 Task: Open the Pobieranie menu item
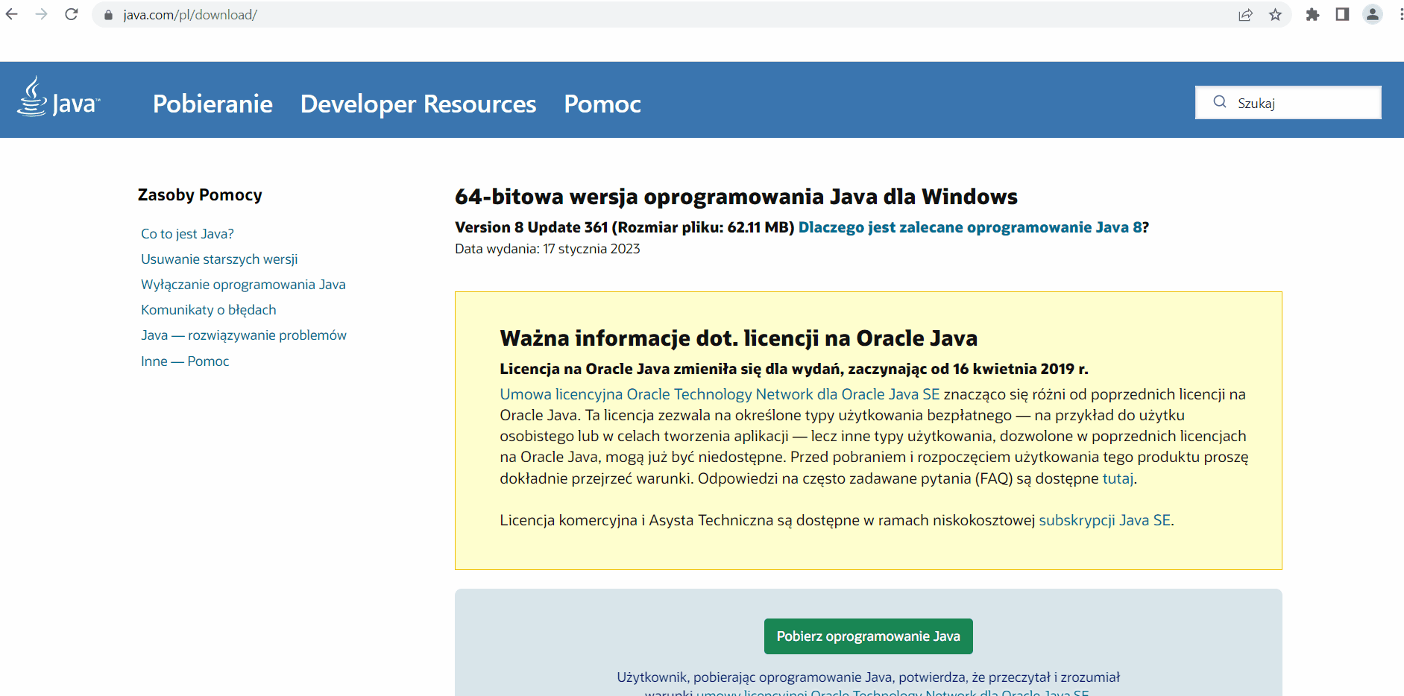click(213, 104)
